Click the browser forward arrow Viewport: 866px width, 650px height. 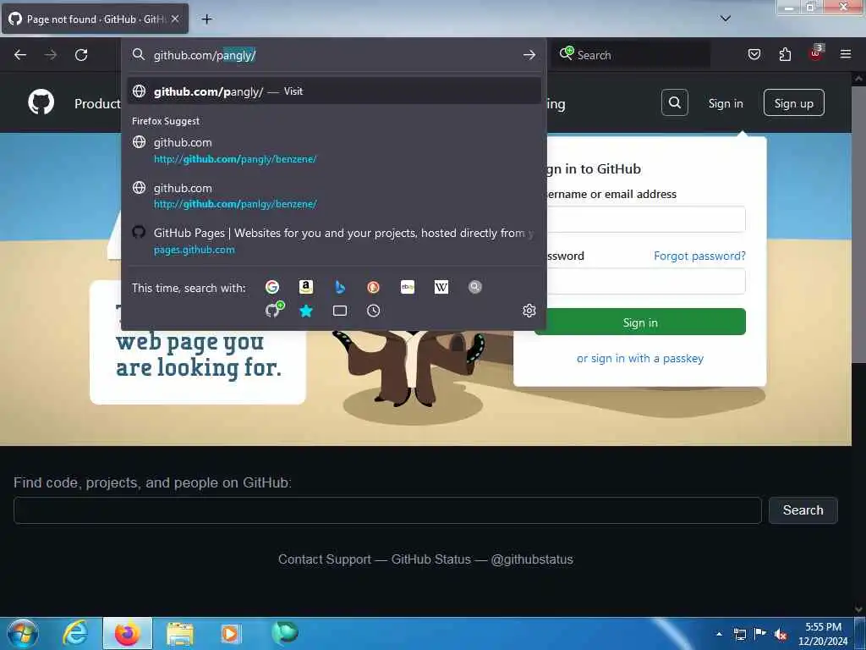(50, 55)
